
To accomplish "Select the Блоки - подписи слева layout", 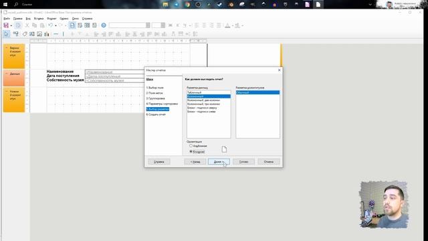I will [x=209, y=112].
